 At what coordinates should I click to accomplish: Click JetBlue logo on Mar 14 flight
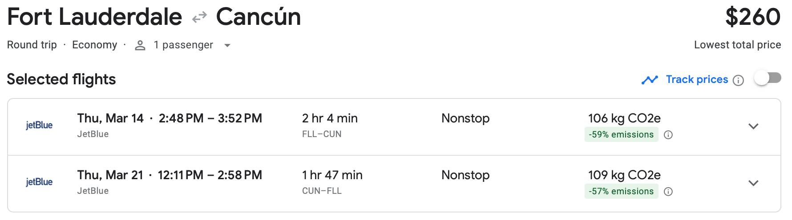click(39, 126)
